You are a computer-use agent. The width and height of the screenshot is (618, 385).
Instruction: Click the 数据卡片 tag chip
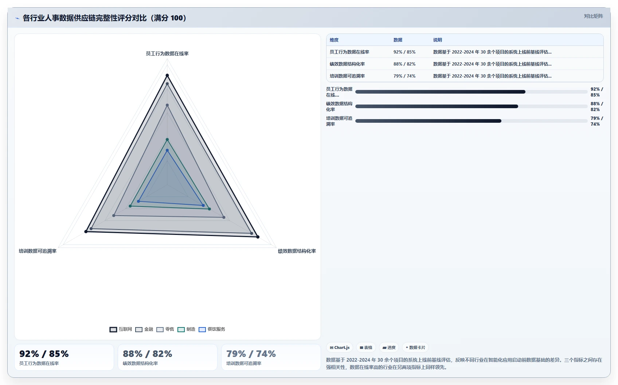pyautogui.click(x=415, y=347)
